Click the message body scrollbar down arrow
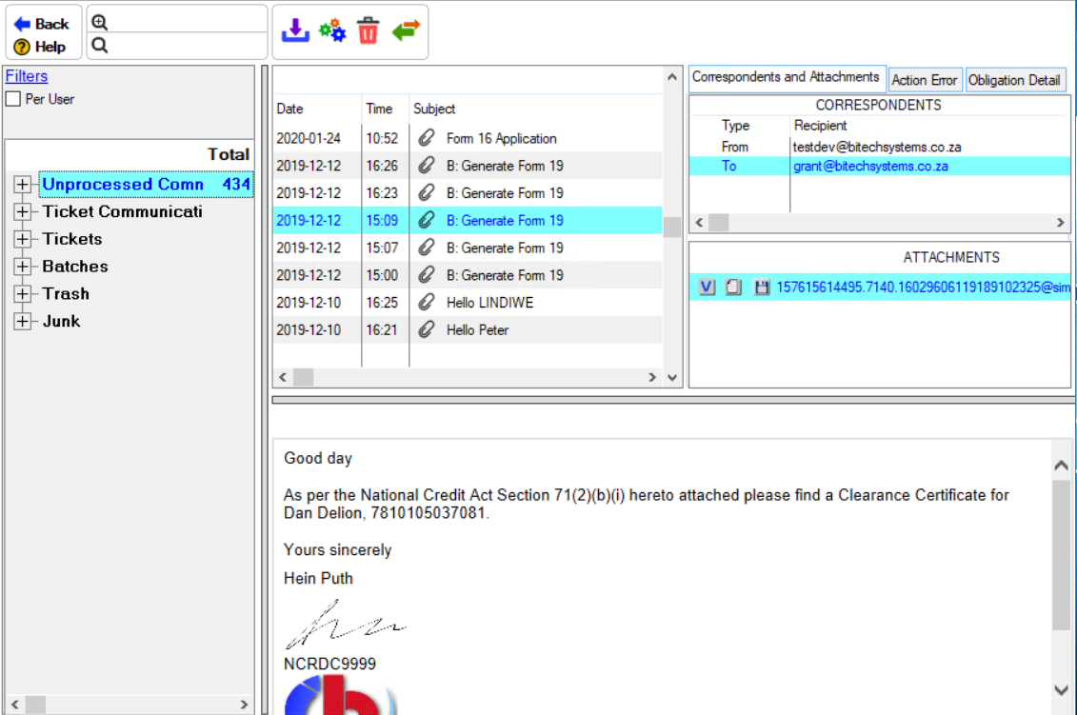The width and height of the screenshot is (1077, 715). pos(1062,690)
